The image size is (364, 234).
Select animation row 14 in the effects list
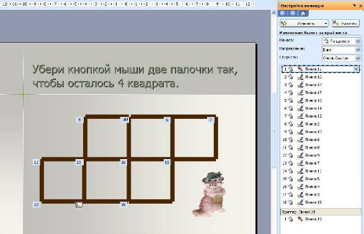(321, 171)
